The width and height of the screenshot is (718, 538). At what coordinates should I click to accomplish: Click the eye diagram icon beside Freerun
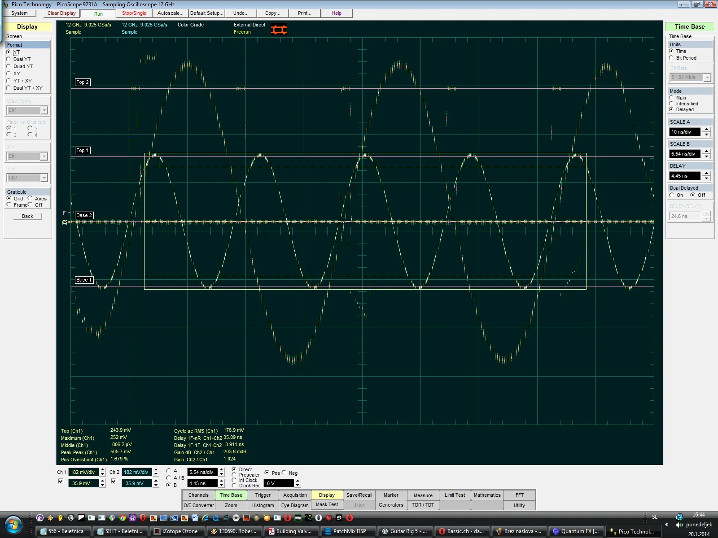279,30
